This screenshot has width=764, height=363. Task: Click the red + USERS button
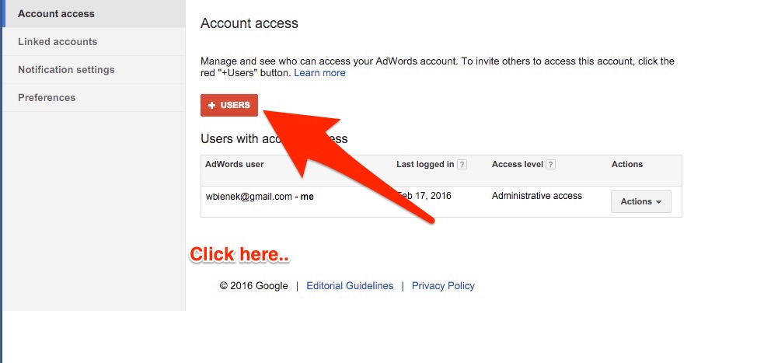coord(229,105)
